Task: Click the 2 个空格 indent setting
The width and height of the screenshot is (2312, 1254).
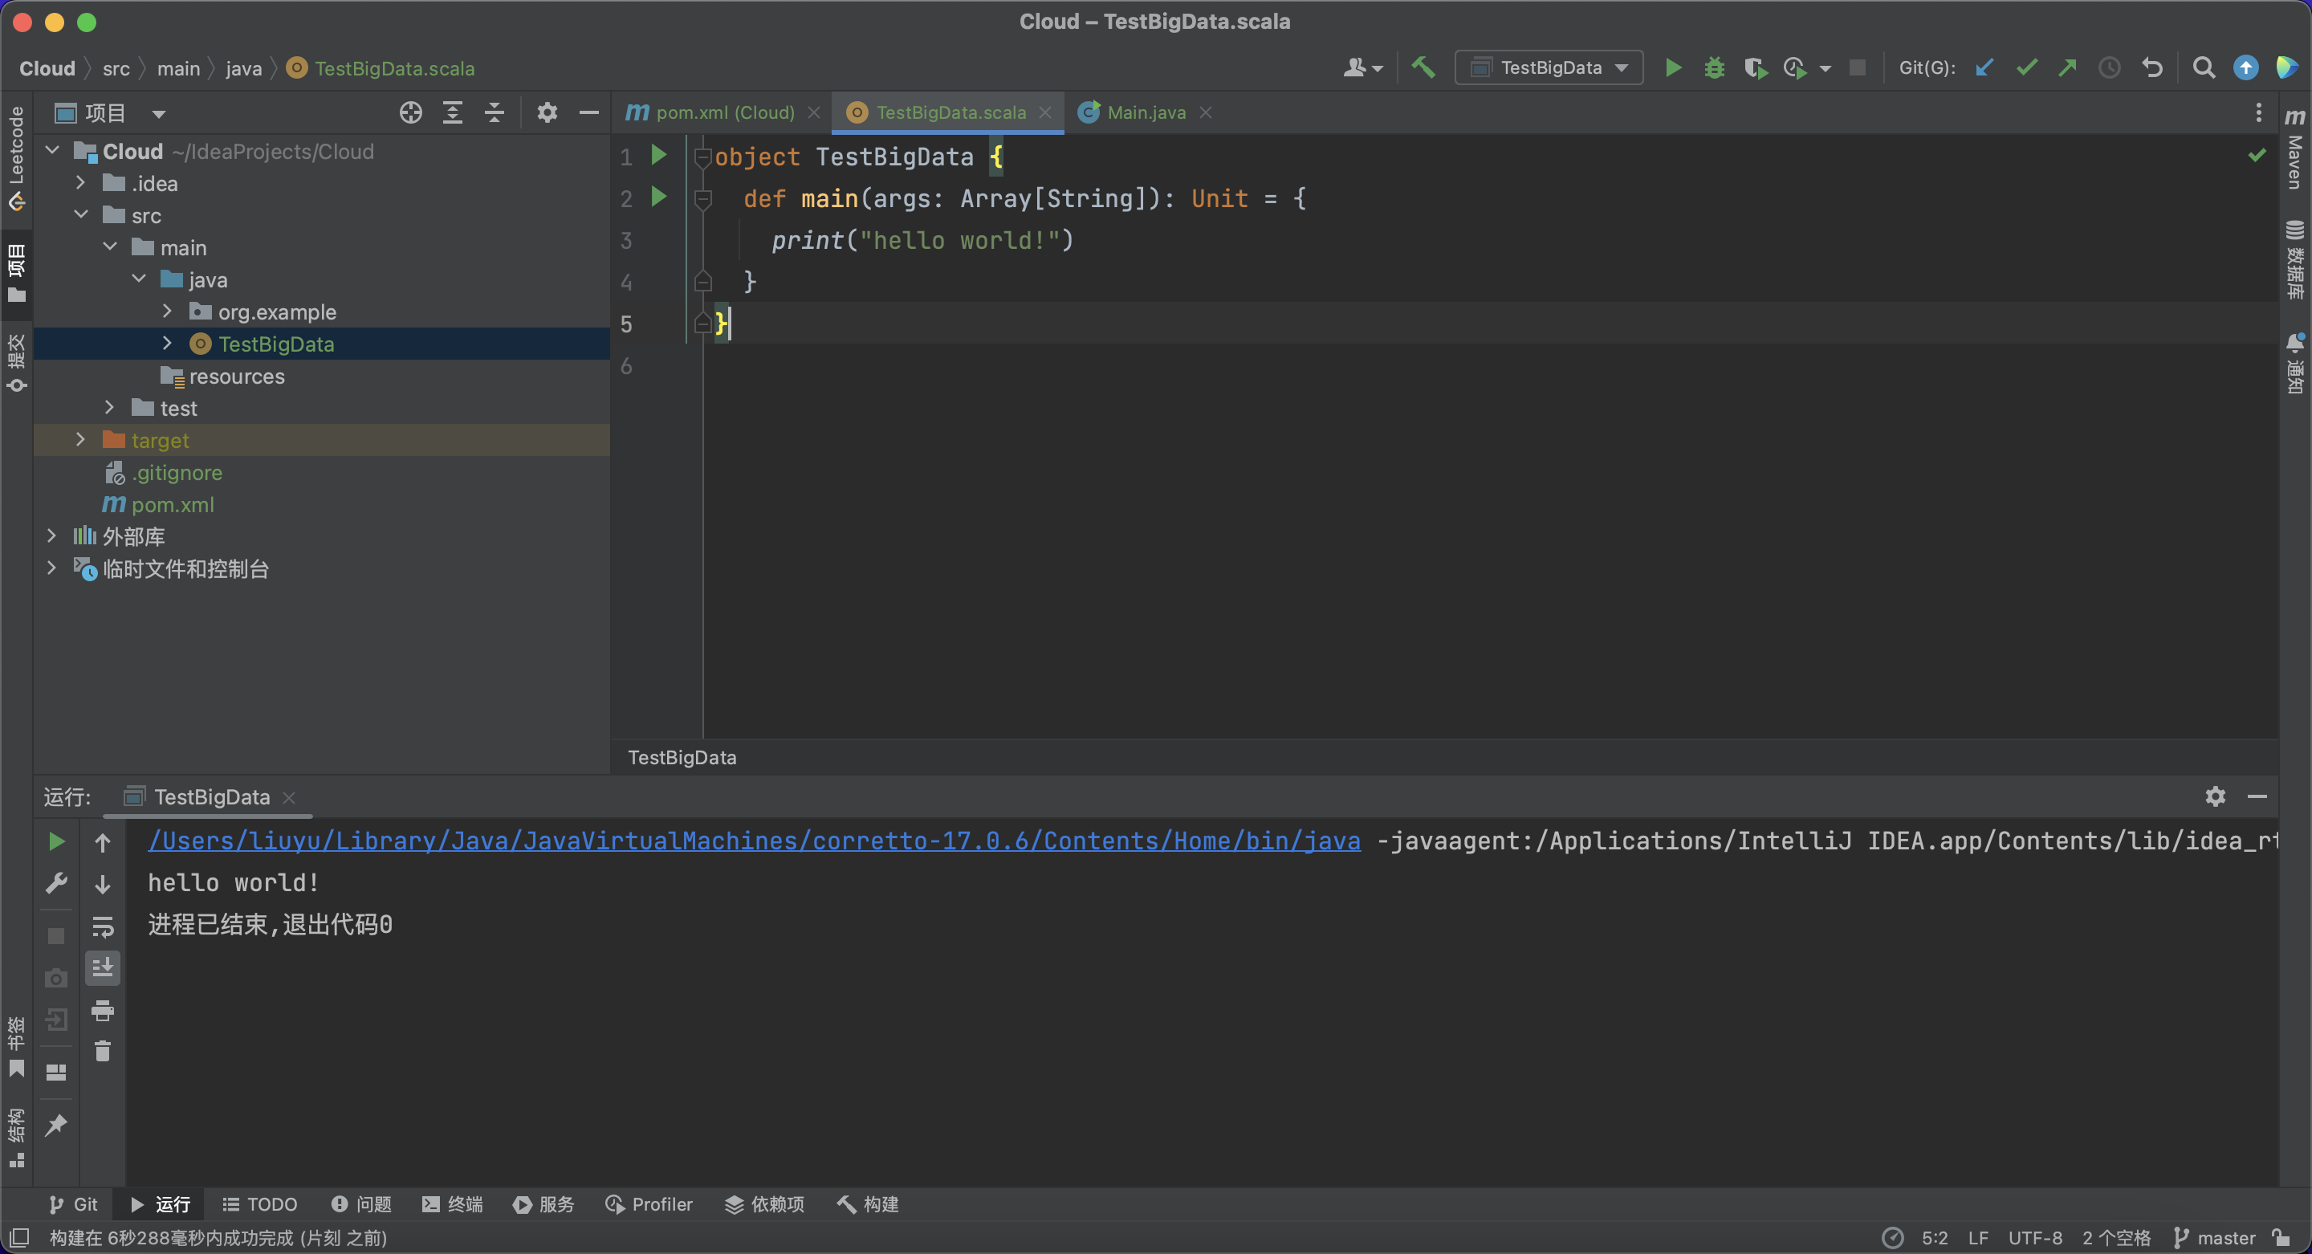Action: point(2116,1238)
